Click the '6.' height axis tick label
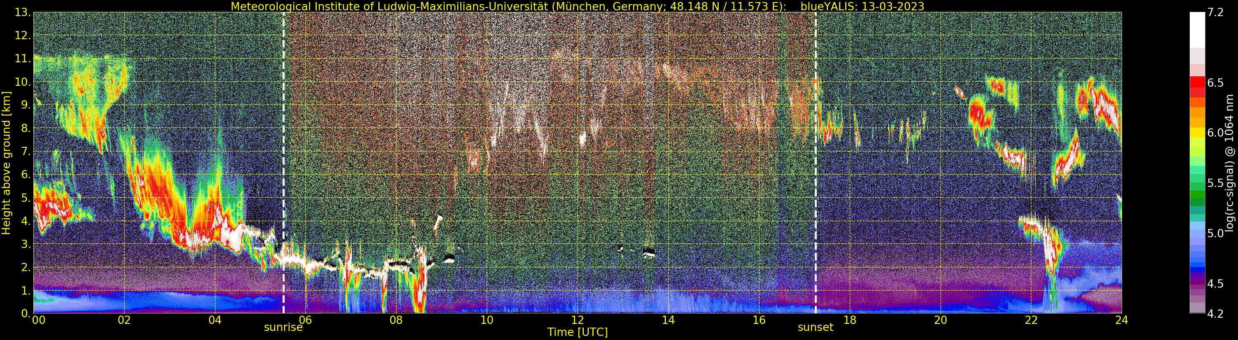The image size is (1238, 340). (26, 175)
